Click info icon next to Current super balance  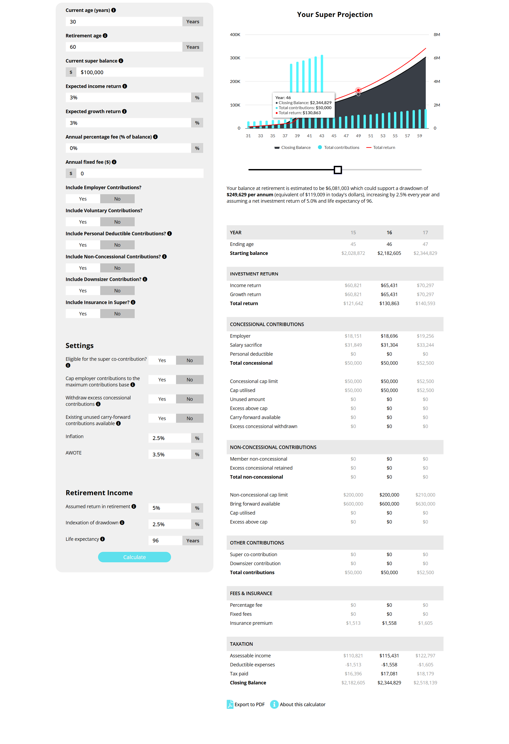pos(121,61)
